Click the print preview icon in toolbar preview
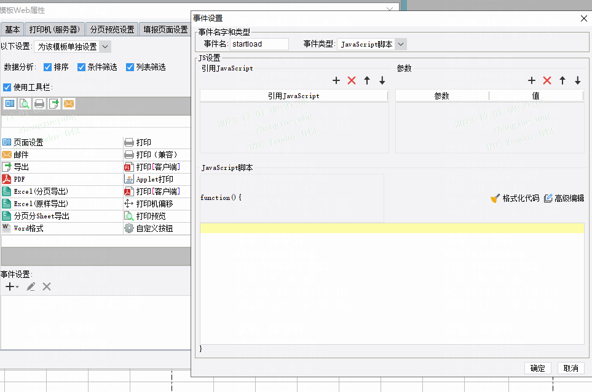 click(25, 104)
